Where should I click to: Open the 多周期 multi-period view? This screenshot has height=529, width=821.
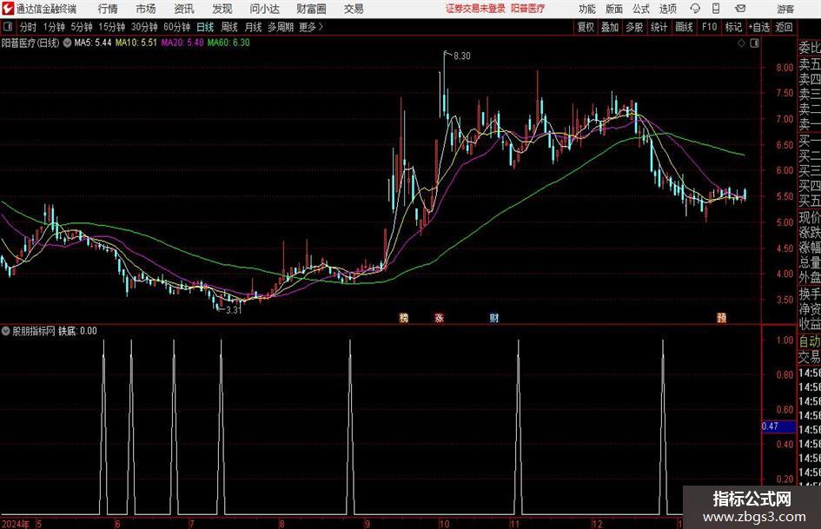point(281,27)
